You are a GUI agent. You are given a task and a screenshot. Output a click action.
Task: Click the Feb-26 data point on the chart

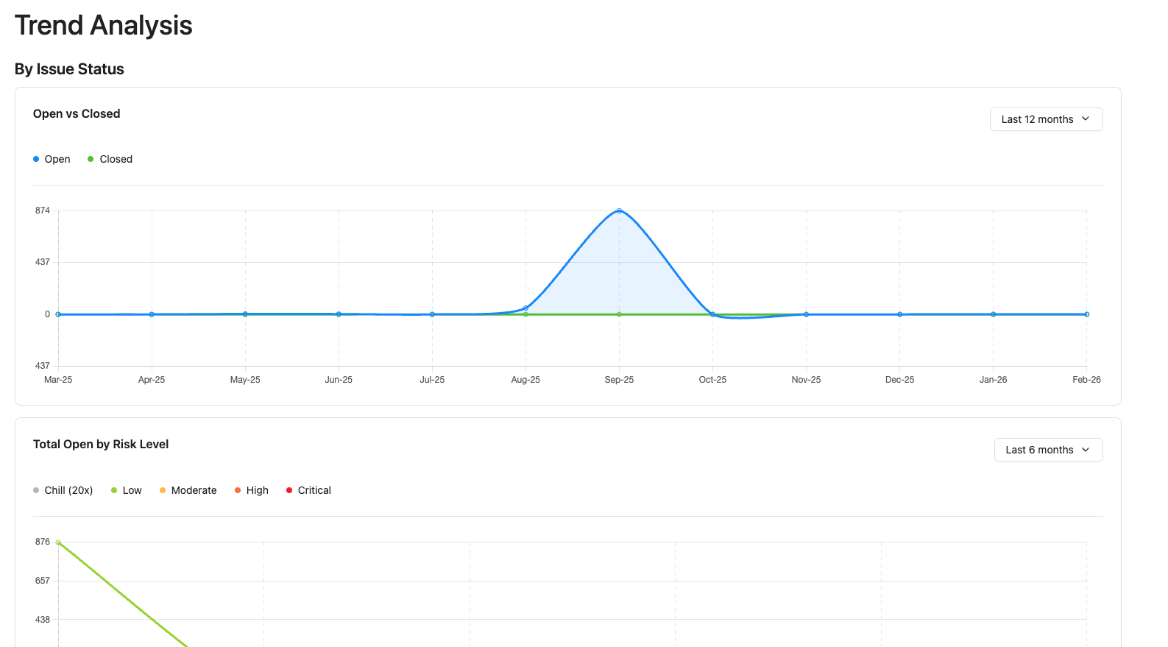(x=1086, y=314)
